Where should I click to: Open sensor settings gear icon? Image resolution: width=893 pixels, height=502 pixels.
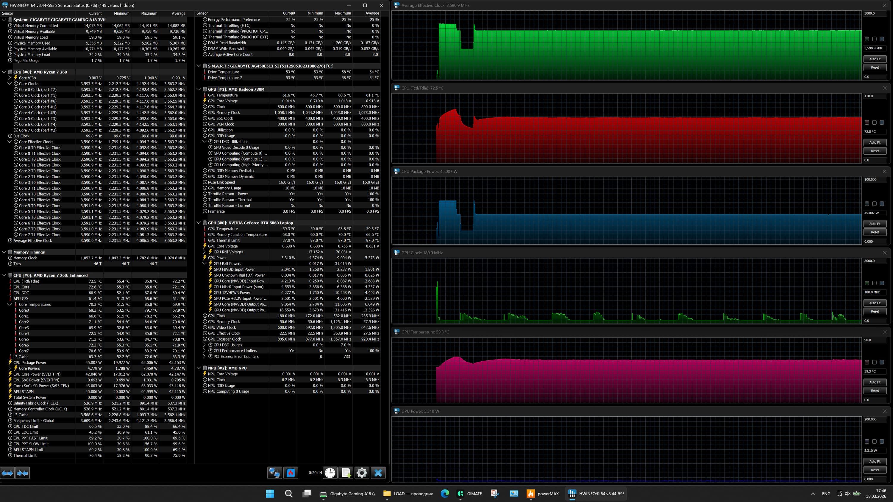pos(362,473)
